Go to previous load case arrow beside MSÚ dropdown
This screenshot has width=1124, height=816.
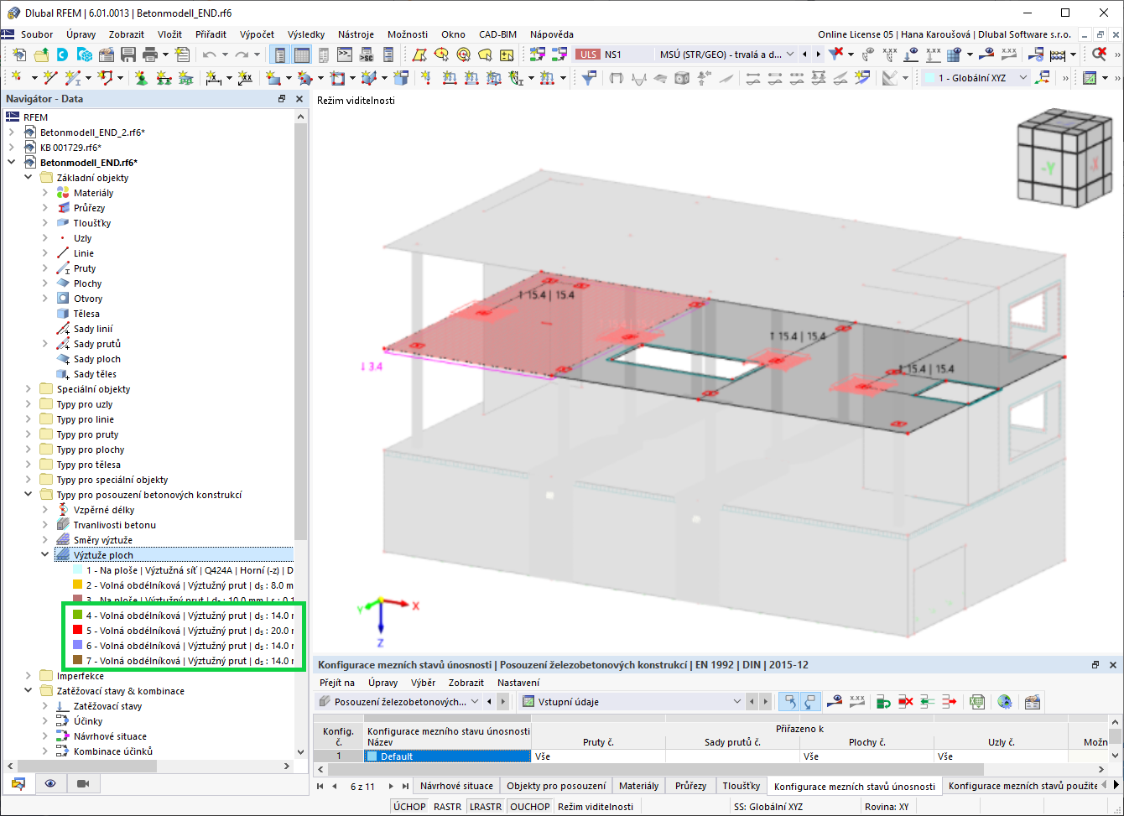[x=806, y=55]
